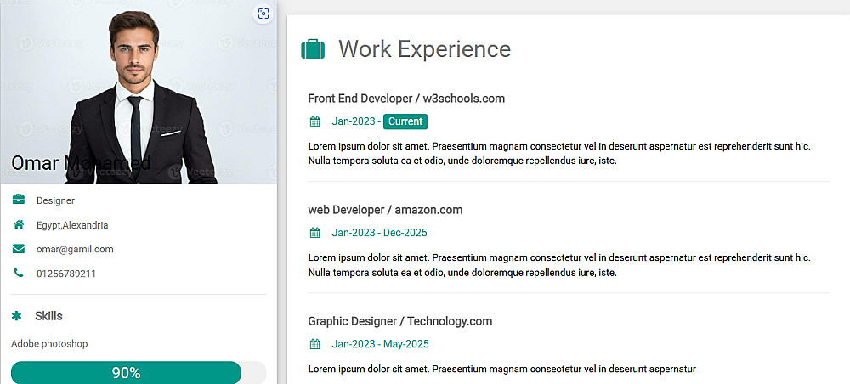Viewport: 850px width, 384px height.
Task: Click the Work Experience section title
Action: [x=424, y=49]
